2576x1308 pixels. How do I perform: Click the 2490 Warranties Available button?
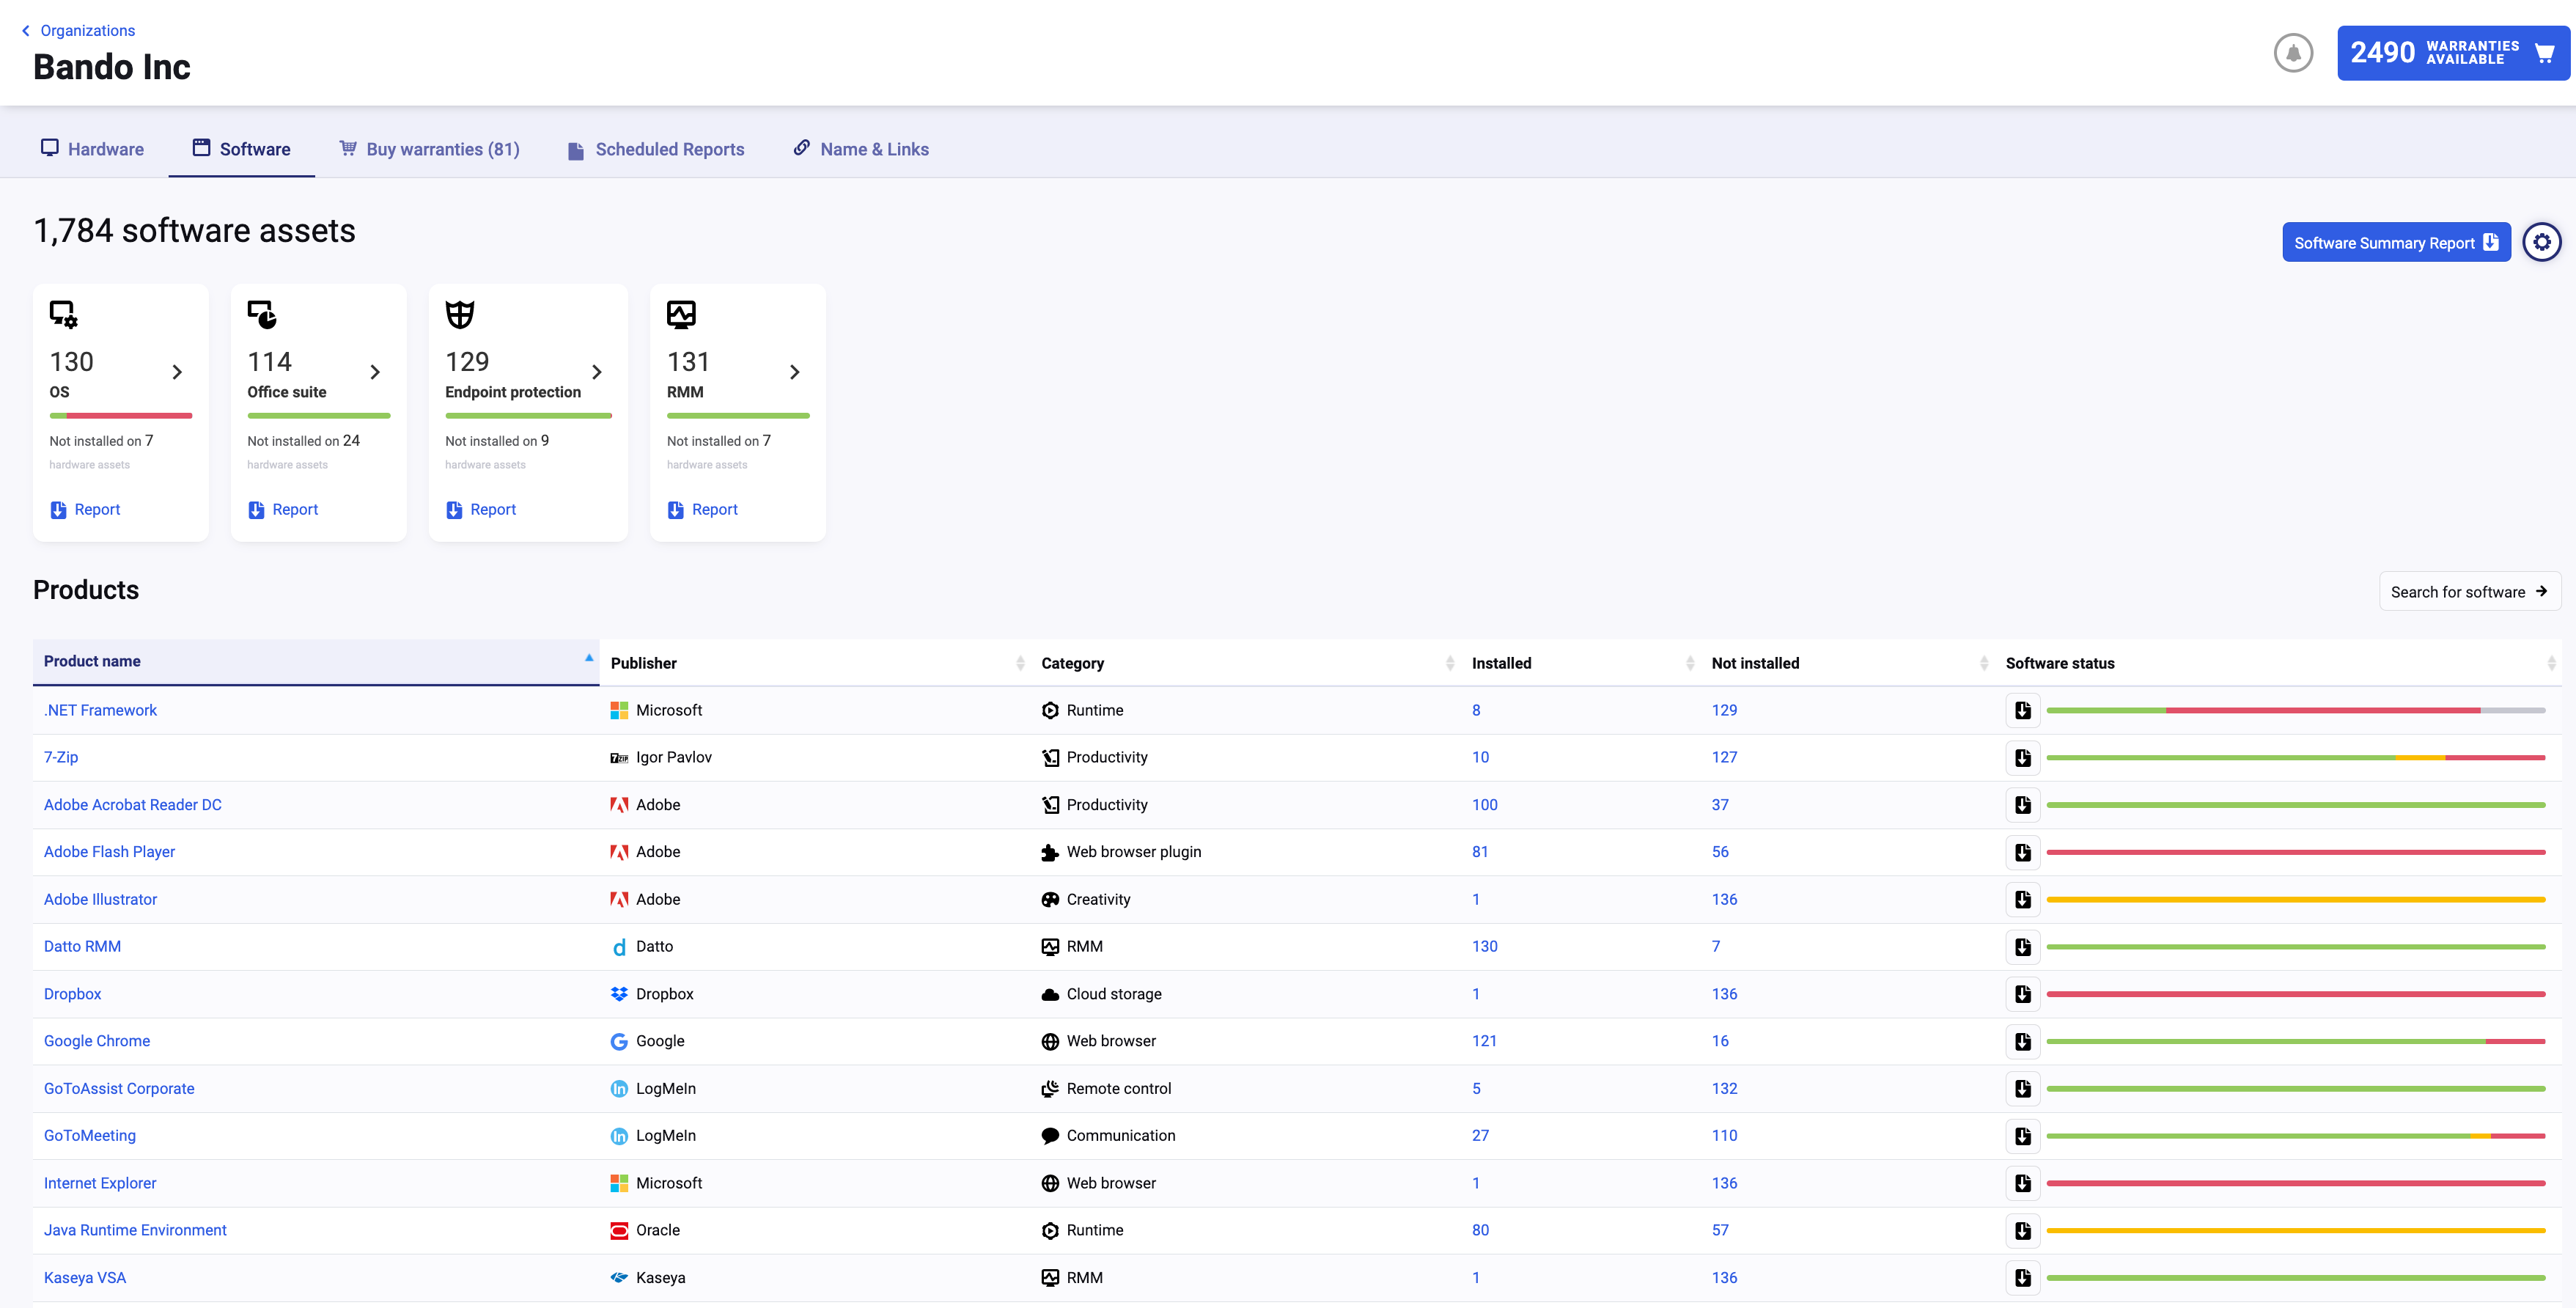(2453, 53)
